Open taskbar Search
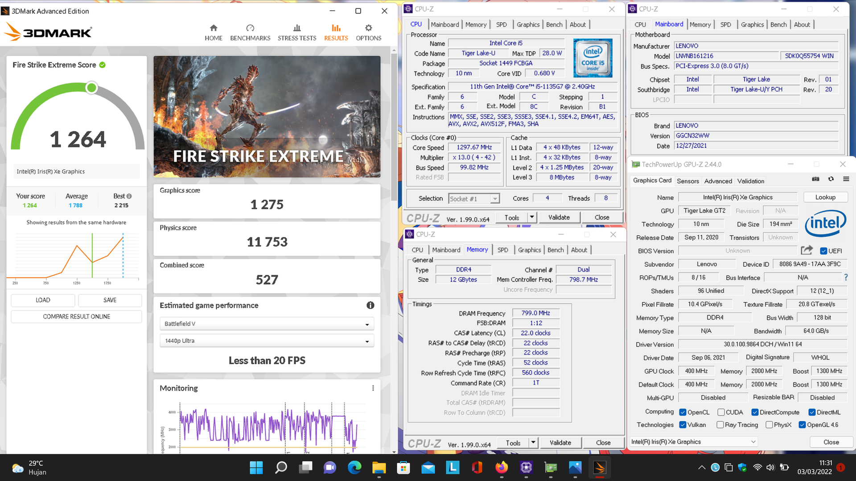This screenshot has height=481, width=856. [281, 468]
